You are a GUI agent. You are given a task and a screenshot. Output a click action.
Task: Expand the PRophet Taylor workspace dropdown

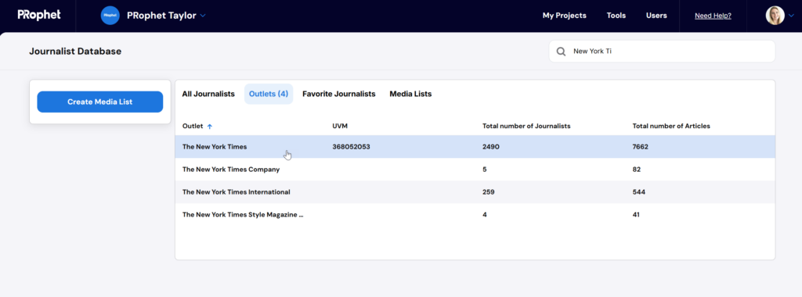(x=203, y=16)
